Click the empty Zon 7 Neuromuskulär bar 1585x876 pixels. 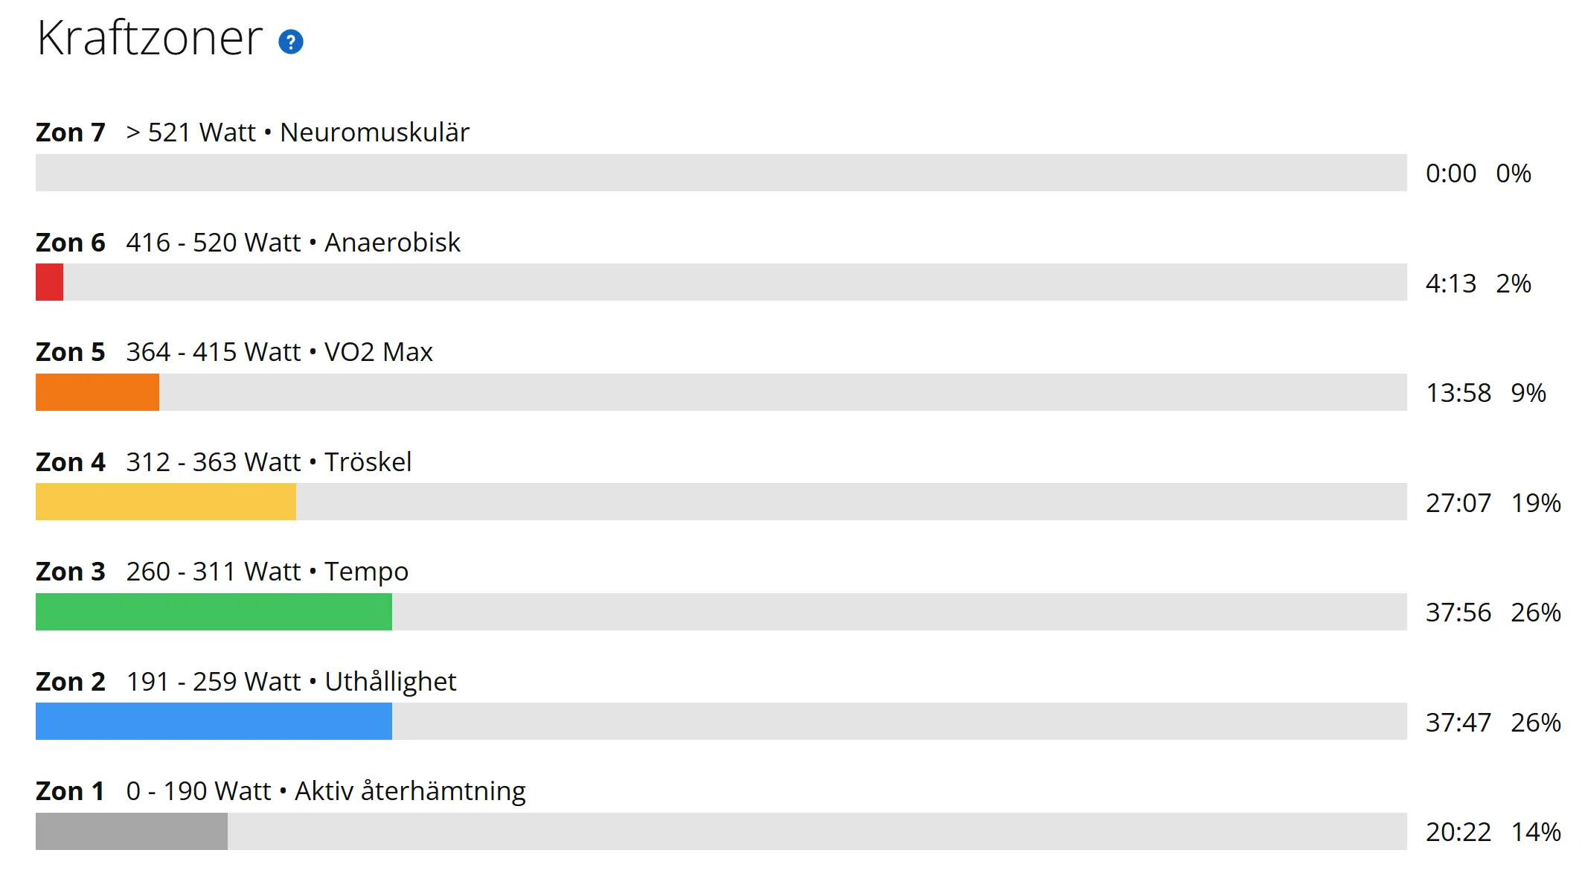click(721, 173)
